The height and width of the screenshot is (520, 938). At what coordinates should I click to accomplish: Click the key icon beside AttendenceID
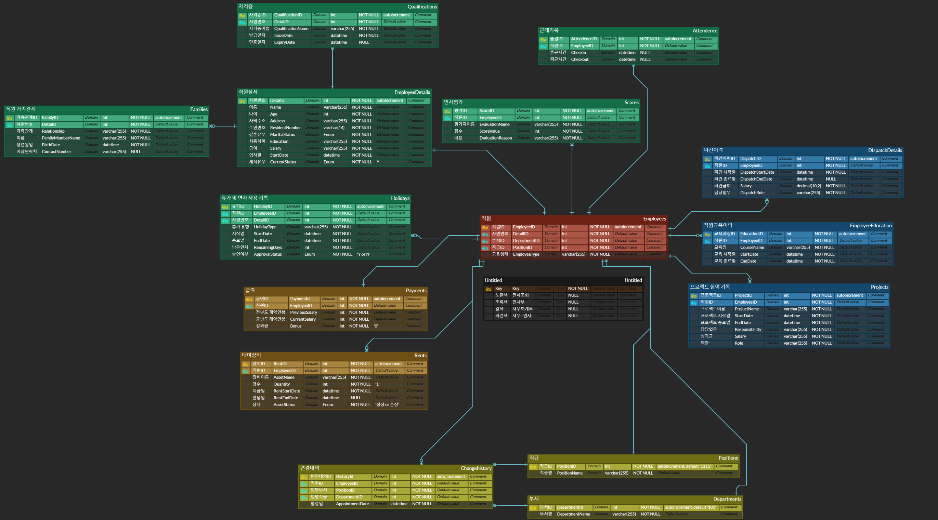pos(543,40)
